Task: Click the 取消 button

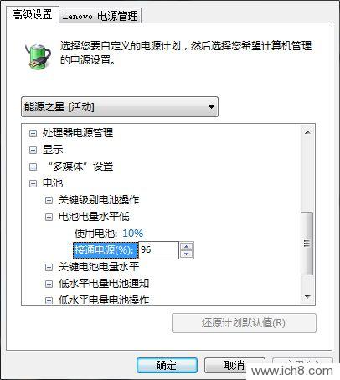Action: pyautogui.click(x=234, y=365)
